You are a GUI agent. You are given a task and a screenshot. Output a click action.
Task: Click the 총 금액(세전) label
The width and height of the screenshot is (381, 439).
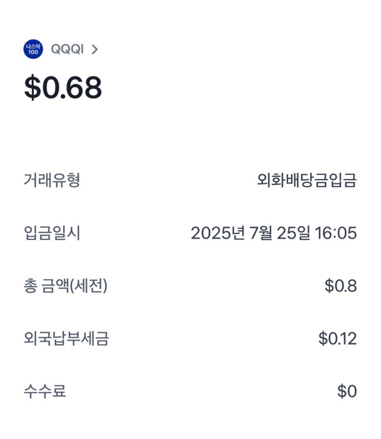coord(66,286)
